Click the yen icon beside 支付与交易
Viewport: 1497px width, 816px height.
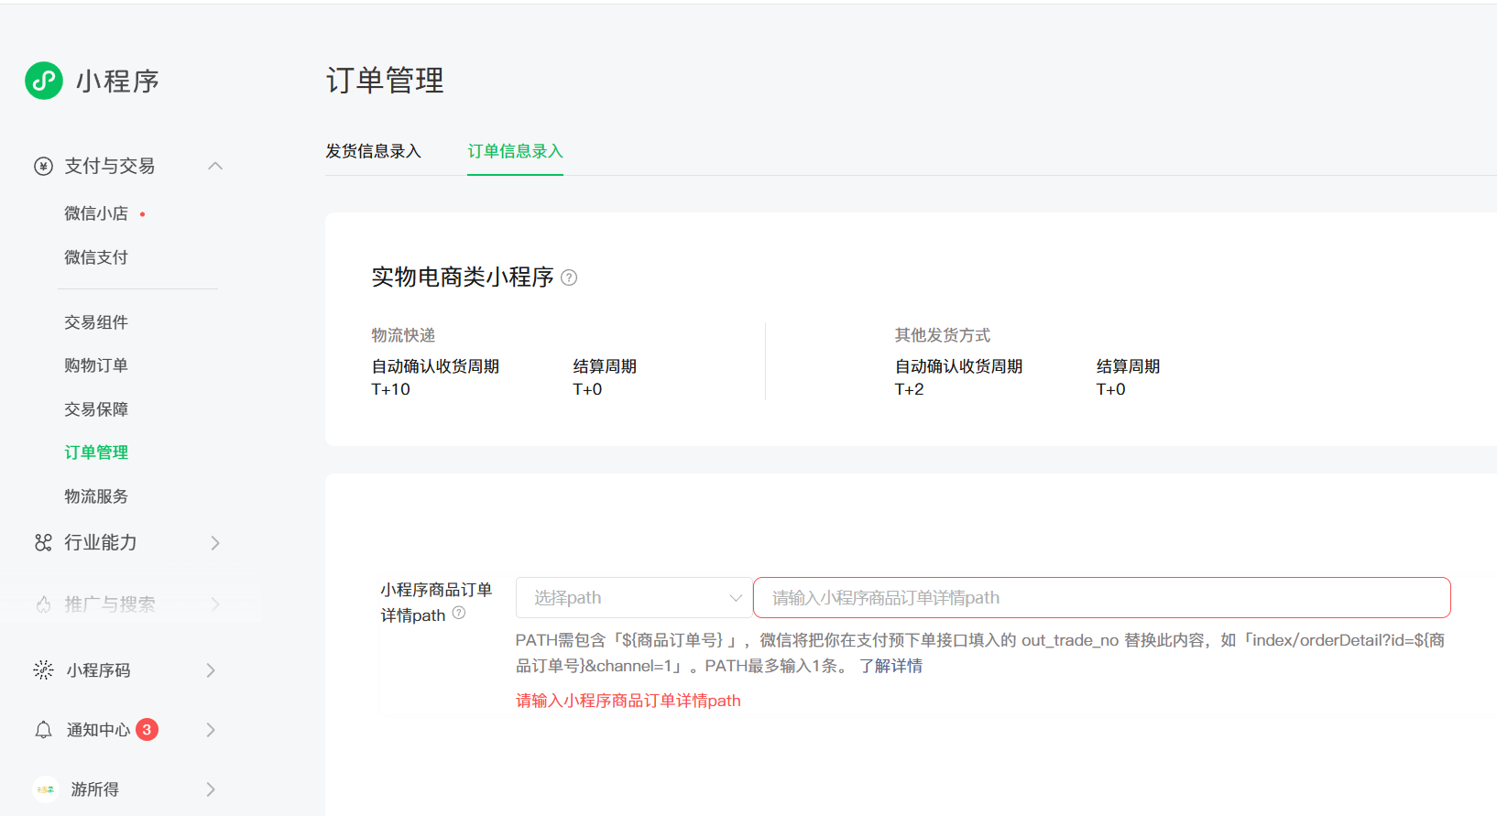(43, 166)
